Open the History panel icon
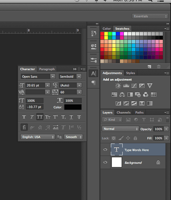Viewport: 171px width, 200px height. tap(94, 33)
